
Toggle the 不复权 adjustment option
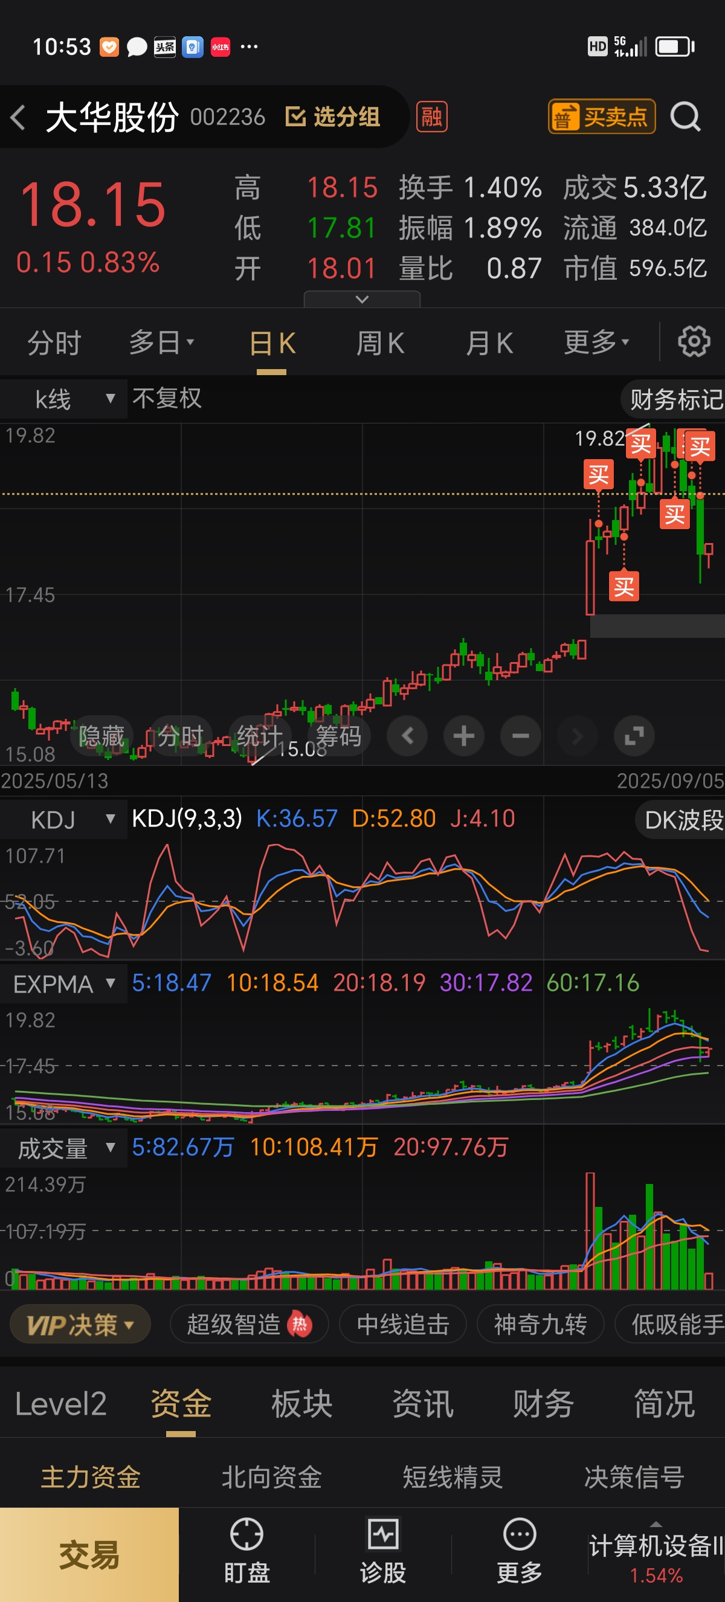(x=167, y=398)
